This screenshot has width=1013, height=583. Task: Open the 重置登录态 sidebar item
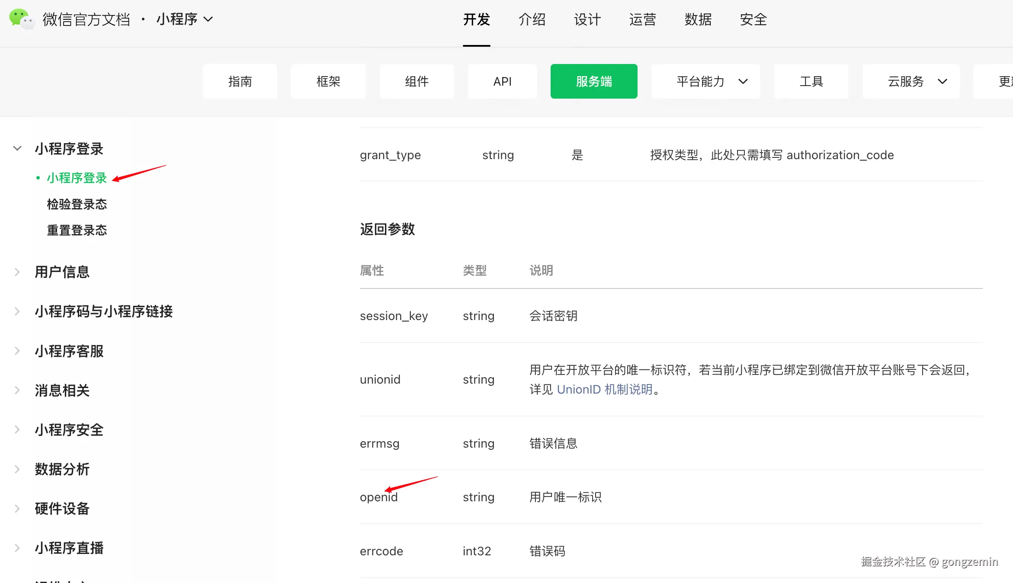click(x=77, y=230)
